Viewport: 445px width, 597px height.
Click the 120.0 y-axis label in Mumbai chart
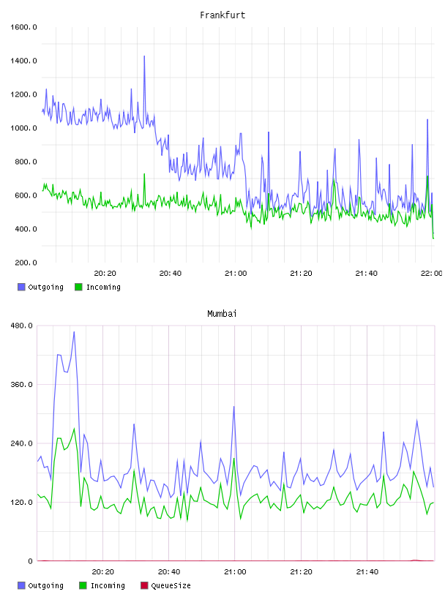tap(22, 502)
